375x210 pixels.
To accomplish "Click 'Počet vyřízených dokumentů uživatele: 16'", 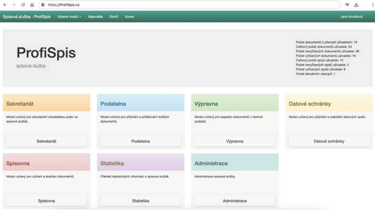I will coord(326,56).
